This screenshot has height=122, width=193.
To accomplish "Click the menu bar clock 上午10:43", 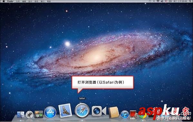I will [x=180, y=1].
